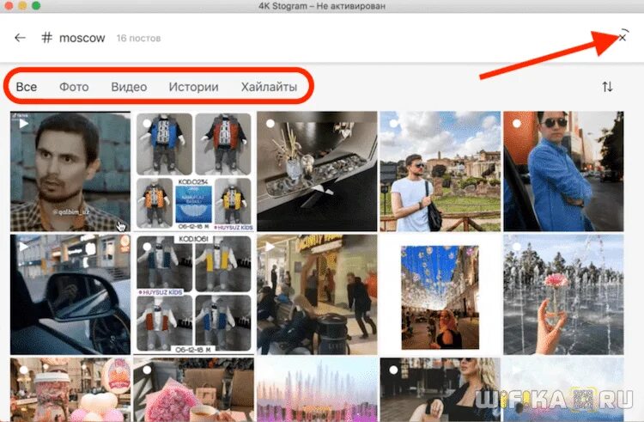Tick the circle on KOD.1061 clothes post
Screen dimensions: 644x422
pyautogui.click(x=147, y=247)
